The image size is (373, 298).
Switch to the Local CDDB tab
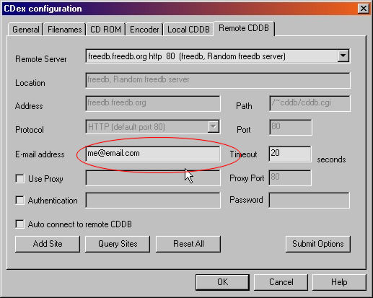[x=188, y=30]
